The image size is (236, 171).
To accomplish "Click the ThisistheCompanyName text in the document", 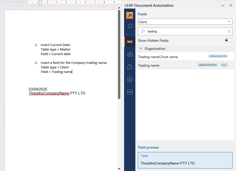I will pos(49,93).
